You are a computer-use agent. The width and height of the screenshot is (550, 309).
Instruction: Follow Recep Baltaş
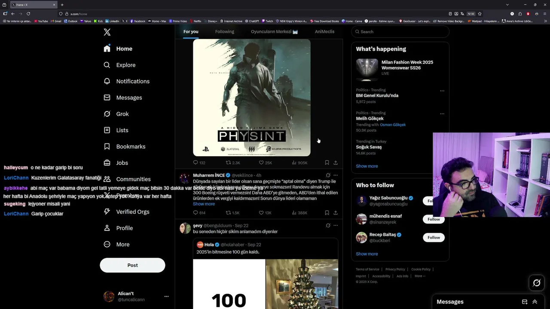[x=434, y=237]
